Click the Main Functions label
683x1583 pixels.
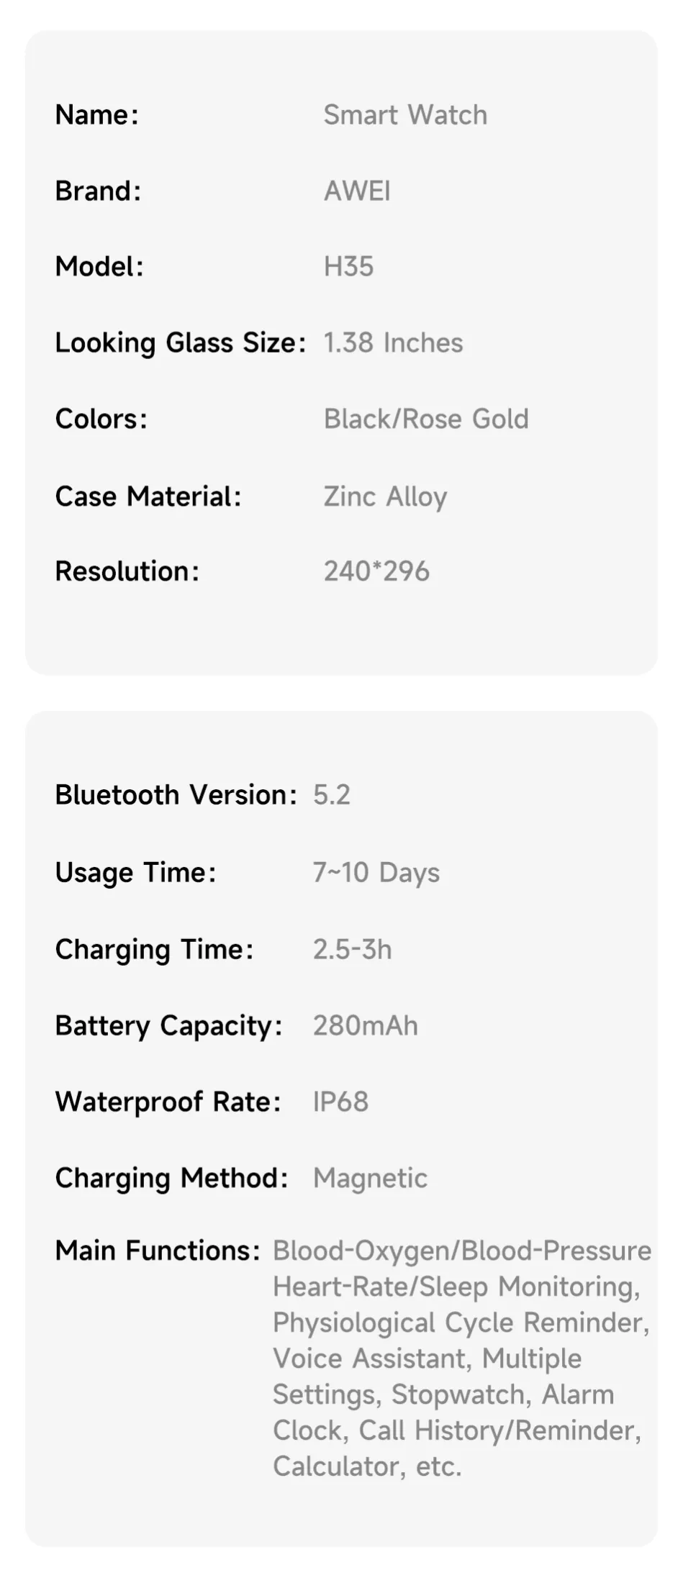(158, 1251)
